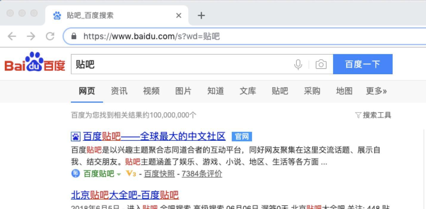Click the back navigation arrow
This screenshot has width=426, height=209.
[12, 36]
